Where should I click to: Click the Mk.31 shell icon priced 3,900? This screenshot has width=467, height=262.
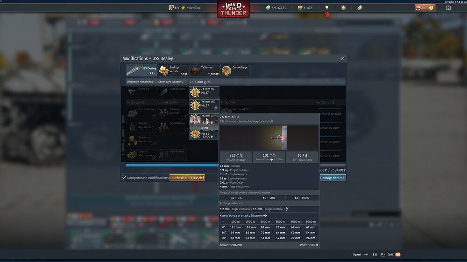(x=195, y=134)
